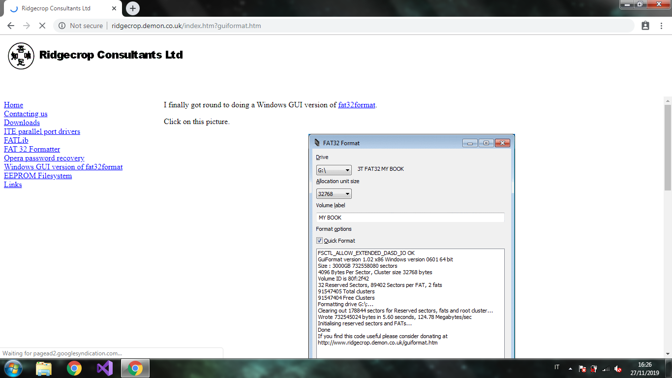Stop loading the page with X button
The image size is (672, 378).
tap(42, 26)
